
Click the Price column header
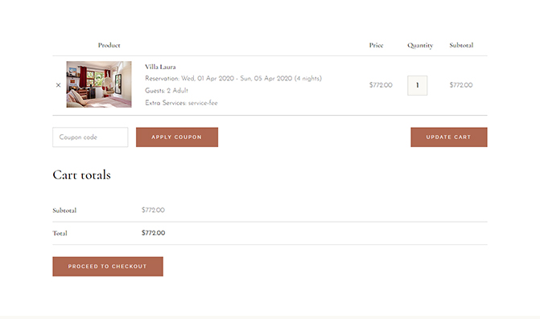point(376,45)
